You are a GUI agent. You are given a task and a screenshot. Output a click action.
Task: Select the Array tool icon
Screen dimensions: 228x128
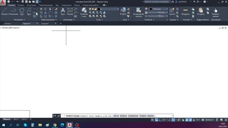click(50, 16)
